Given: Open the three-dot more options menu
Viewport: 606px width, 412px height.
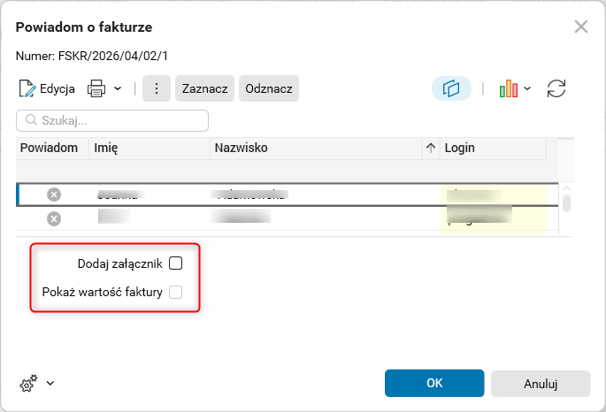Looking at the screenshot, I should tap(157, 88).
